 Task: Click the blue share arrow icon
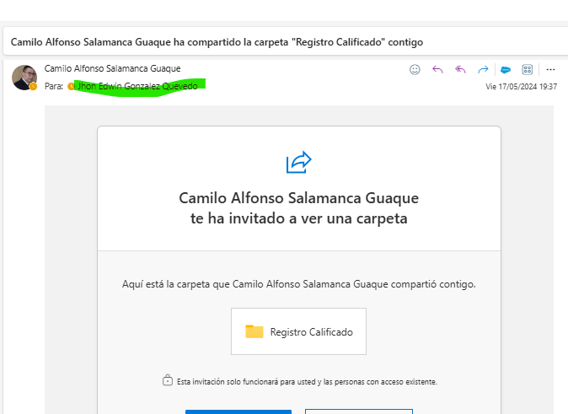[299, 162]
